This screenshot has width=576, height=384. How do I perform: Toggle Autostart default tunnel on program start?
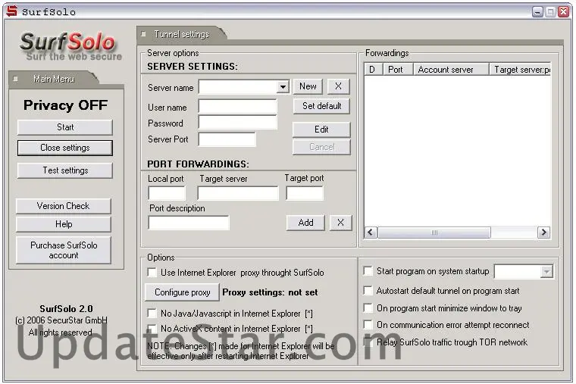pos(368,291)
